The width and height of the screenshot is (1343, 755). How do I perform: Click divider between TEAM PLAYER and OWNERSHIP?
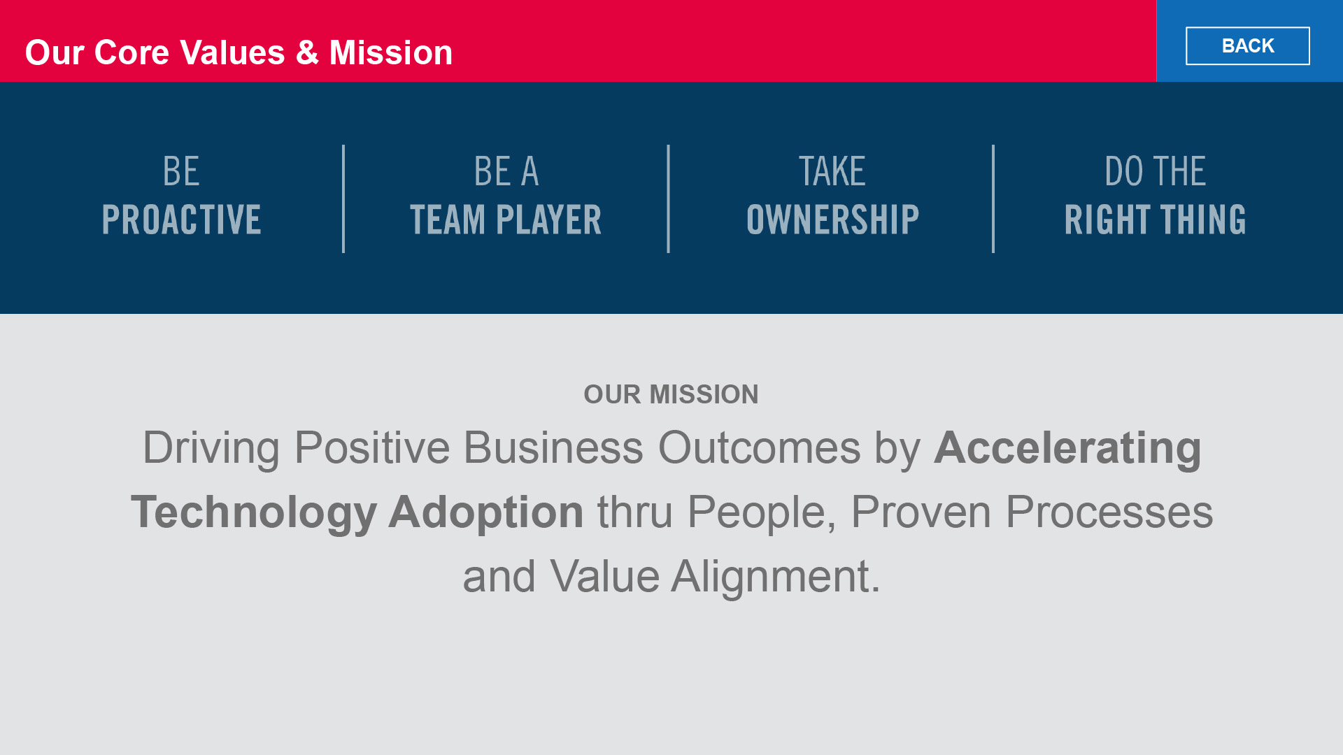pos(668,199)
